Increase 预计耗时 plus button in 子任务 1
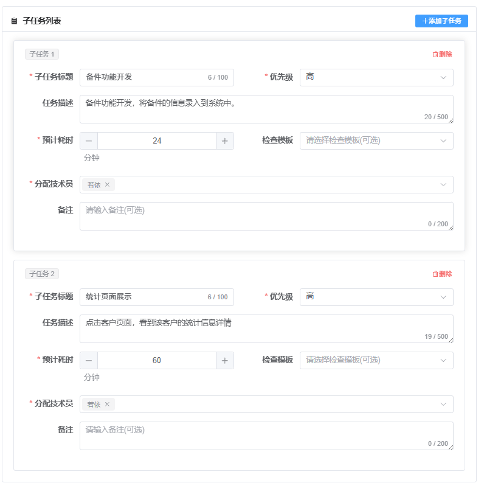This screenshot has height=483, width=484. 224,141
